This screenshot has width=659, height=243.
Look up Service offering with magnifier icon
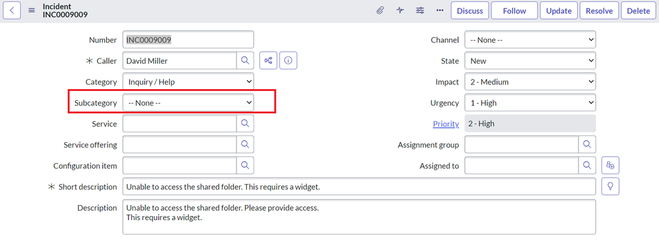[x=245, y=145]
